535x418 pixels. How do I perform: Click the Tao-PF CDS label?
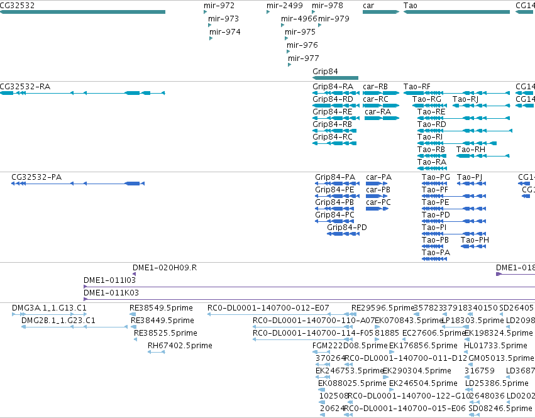click(434, 190)
